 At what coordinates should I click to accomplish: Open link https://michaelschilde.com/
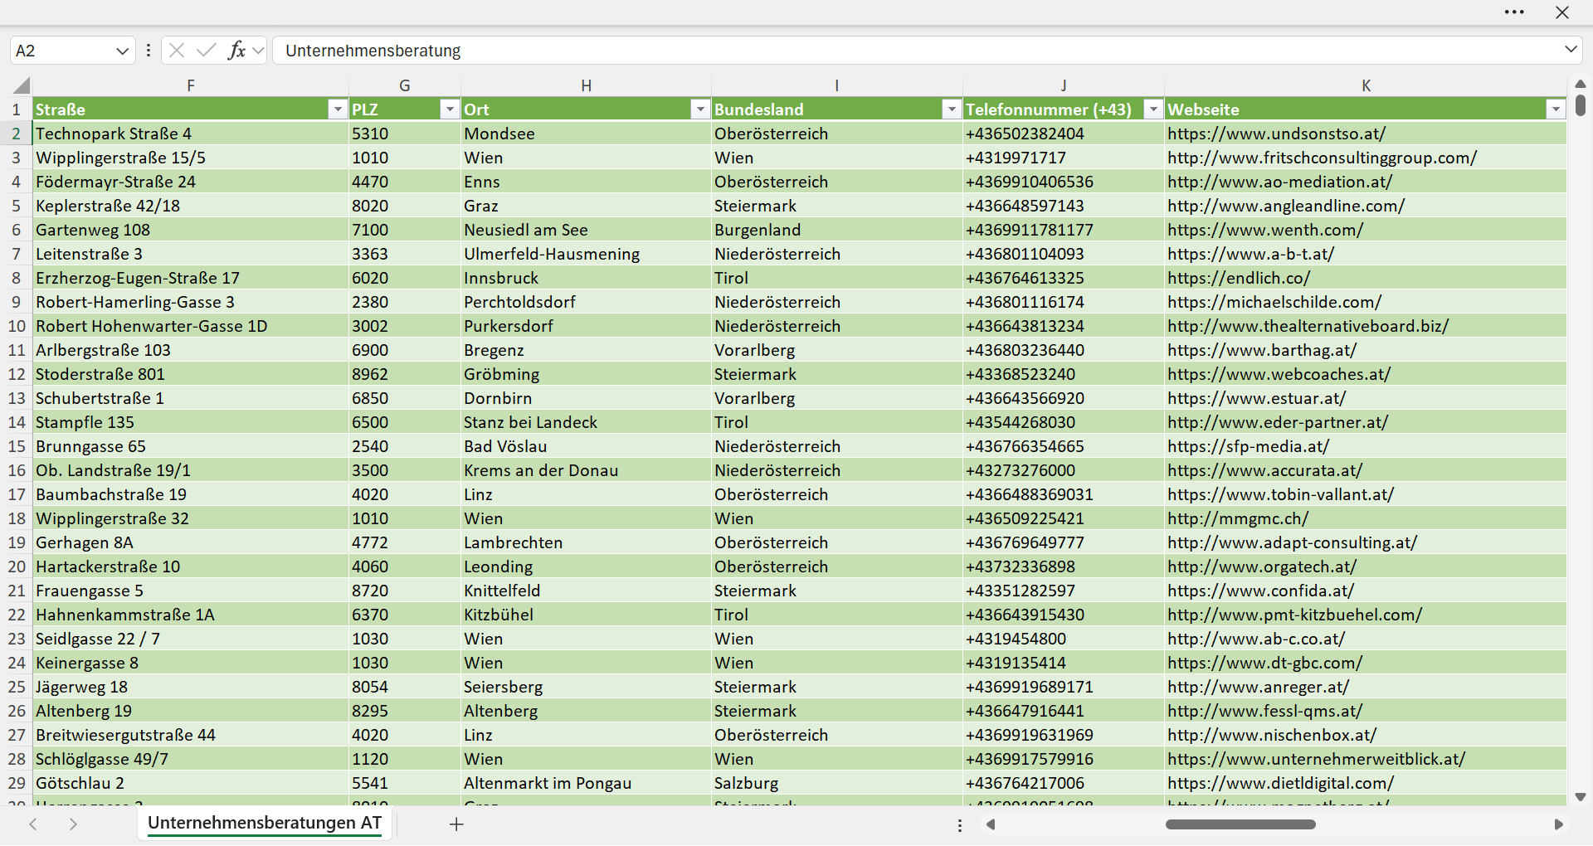(x=1274, y=302)
